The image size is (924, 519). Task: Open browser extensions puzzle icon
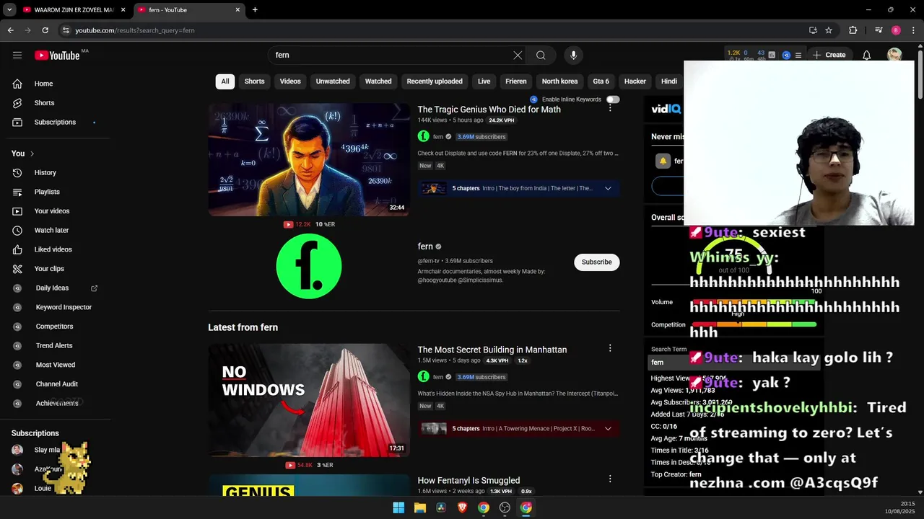tap(853, 30)
